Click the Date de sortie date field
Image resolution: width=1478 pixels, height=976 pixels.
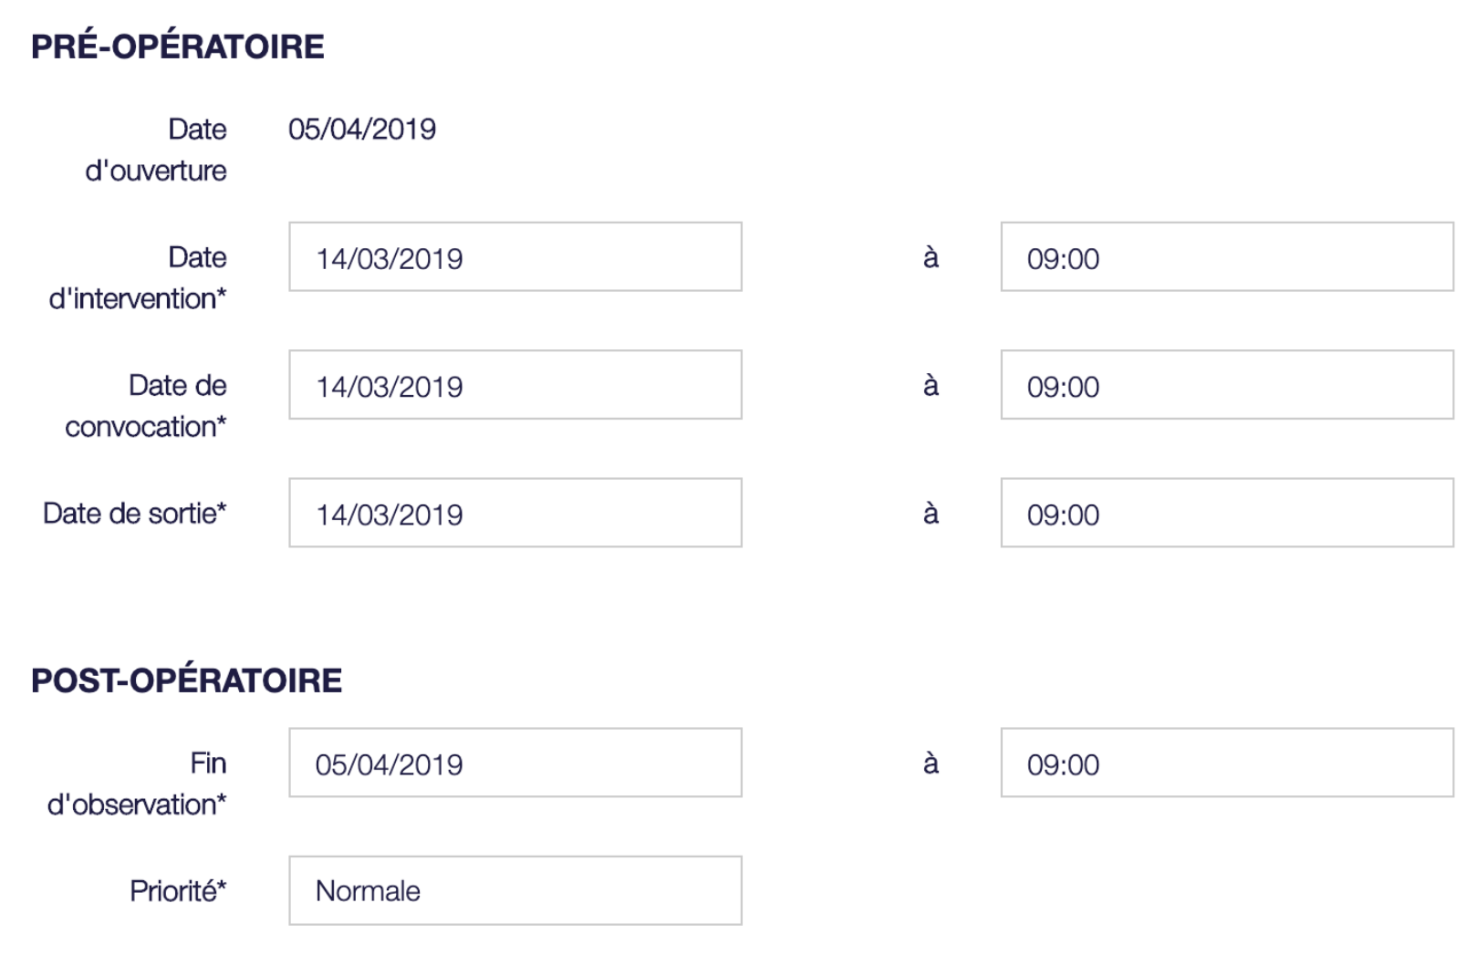[x=514, y=513]
